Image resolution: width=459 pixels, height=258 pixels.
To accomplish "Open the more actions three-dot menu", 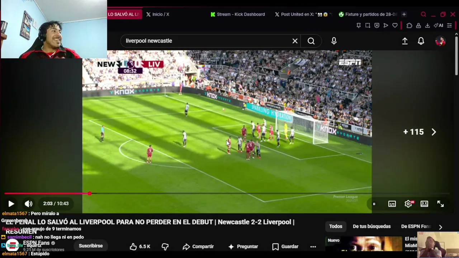I will pos(313,247).
